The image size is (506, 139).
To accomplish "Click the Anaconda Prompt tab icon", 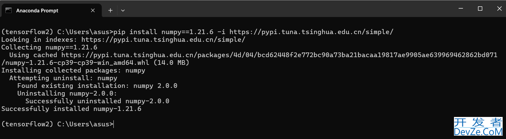I will click(x=9, y=10).
